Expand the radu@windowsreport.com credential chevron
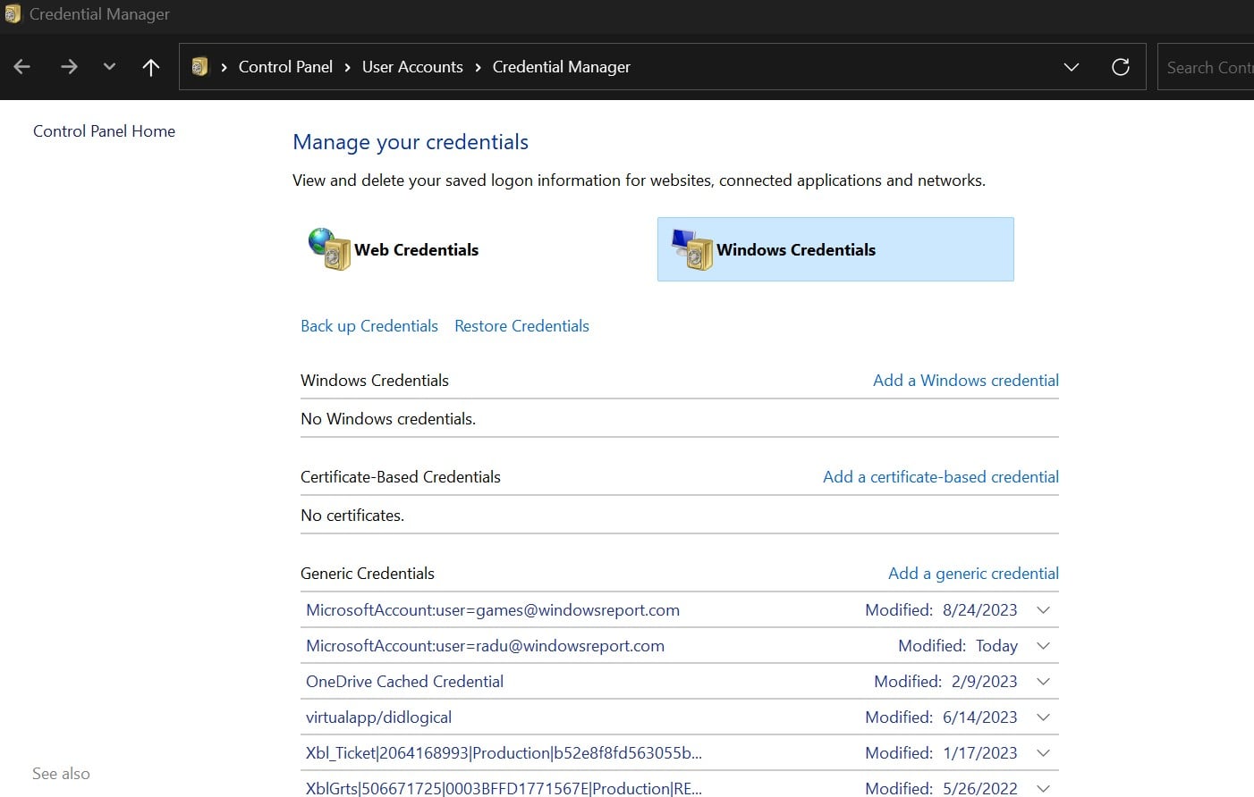Viewport: 1254px width, 797px height. 1043,646
